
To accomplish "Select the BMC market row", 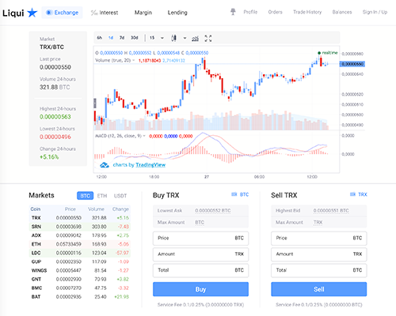I will (80, 288).
